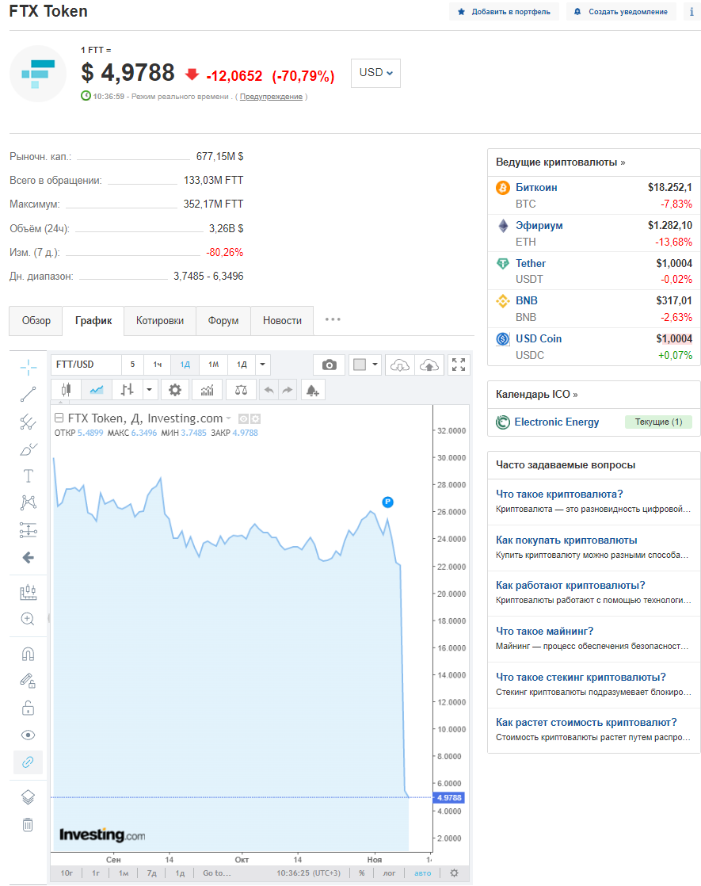Open the indicators chart icon
The height and width of the screenshot is (886, 701).
[x=207, y=389]
